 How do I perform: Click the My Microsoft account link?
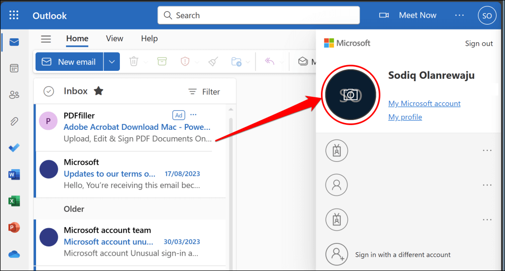(x=424, y=103)
